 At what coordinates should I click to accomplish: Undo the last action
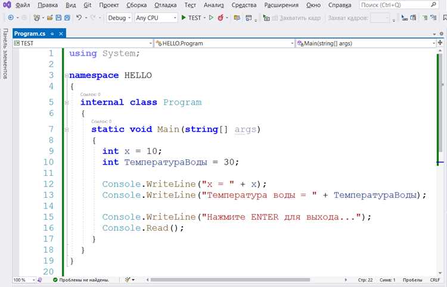[x=79, y=18]
